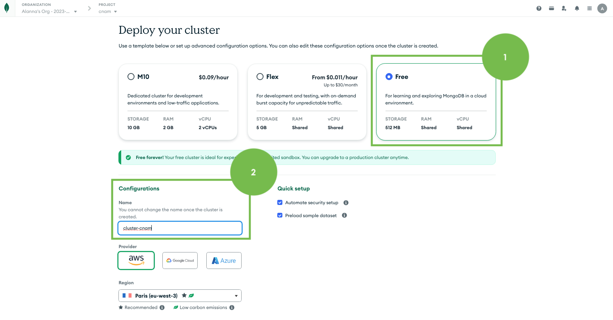Open the help question mark icon

point(539,8)
